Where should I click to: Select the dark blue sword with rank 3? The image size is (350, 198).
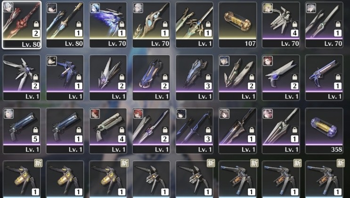coord(195,131)
